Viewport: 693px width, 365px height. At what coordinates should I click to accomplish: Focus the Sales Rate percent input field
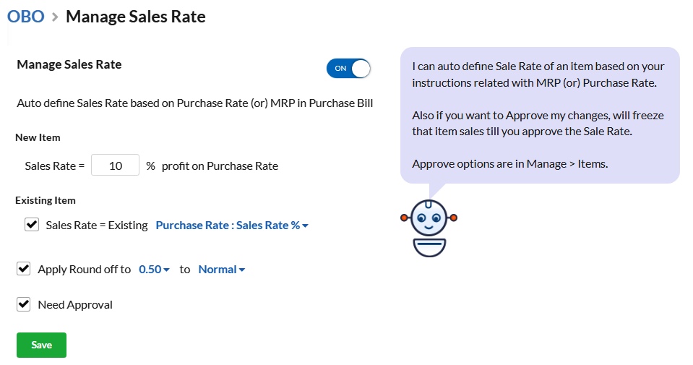(x=116, y=166)
